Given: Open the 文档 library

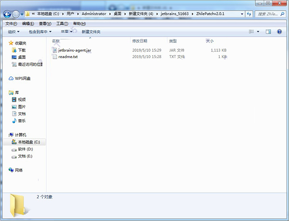Looking at the screenshot, I should click(x=19, y=114).
